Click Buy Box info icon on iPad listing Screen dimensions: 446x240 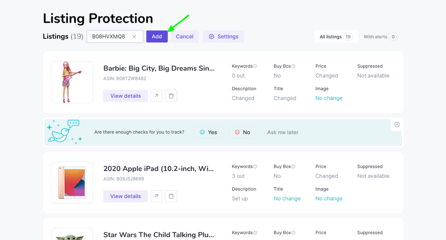(x=293, y=167)
